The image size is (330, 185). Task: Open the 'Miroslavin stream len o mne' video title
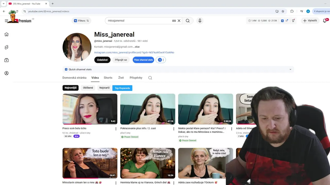(82, 182)
